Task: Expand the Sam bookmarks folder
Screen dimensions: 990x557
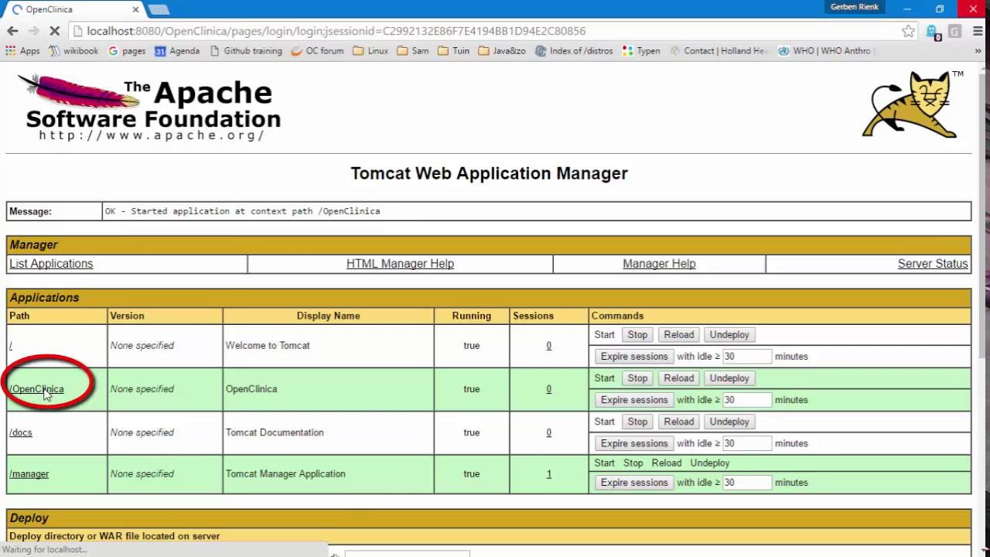Action: click(413, 51)
